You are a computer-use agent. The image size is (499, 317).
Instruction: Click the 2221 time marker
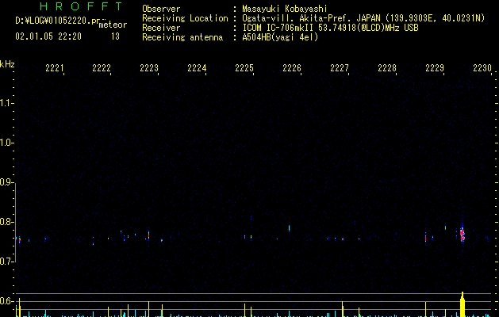point(55,68)
